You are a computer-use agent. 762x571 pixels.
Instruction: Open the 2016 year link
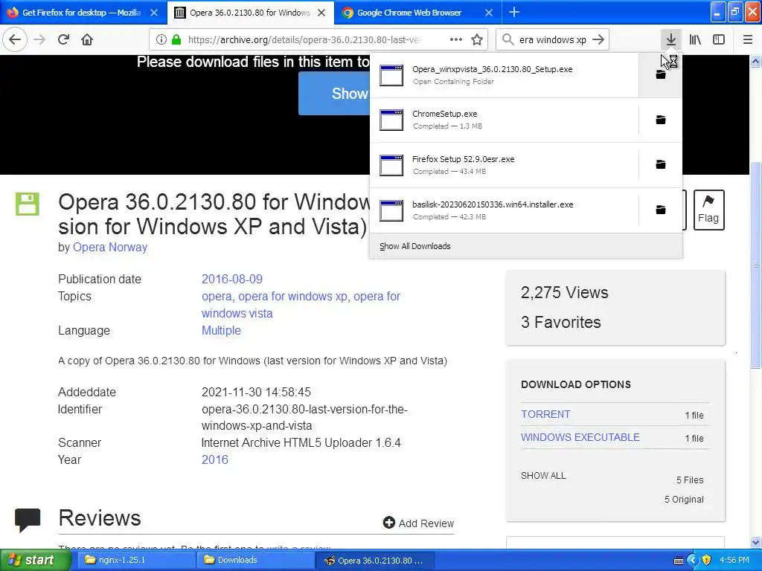point(215,459)
